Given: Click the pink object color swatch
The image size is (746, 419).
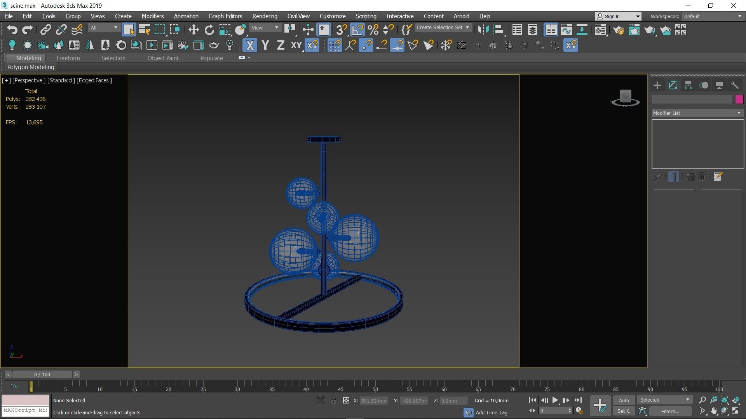Looking at the screenshot, I should click(x=739, y=99).
